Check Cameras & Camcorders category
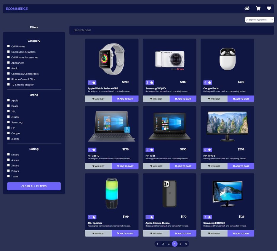Image resolution: width=277 pixels, height=251 pixels. coord(8,74)
